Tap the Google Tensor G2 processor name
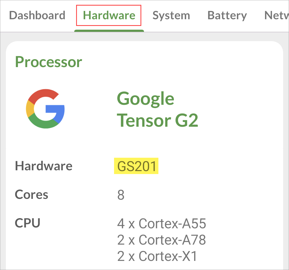Image resolution: width=289 pixels, height=270 pixels. coord(158,110)
